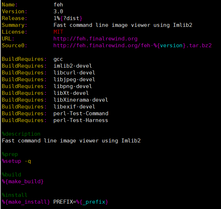Click the package name value 'feh'
Image resolution: width=221 pixels, height=209 pixels.
pyautogui.click(x=58, y=5)
